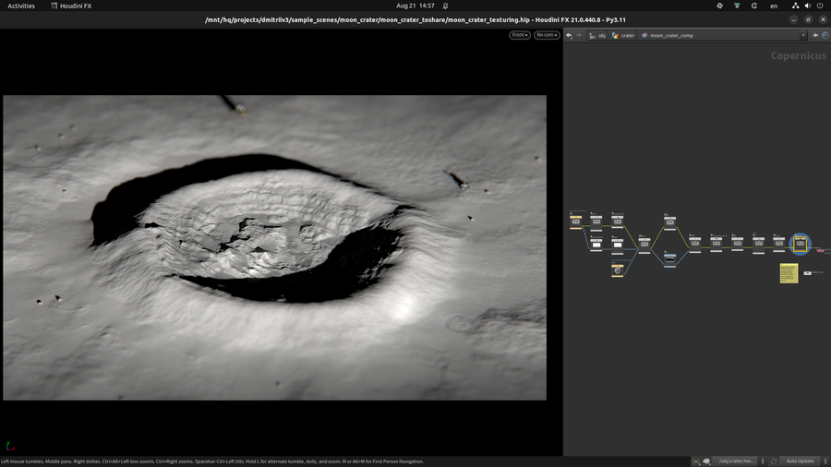Click the round jump-to-node icon beside pin
Viewport: 831px width, 467px height.
825,35
